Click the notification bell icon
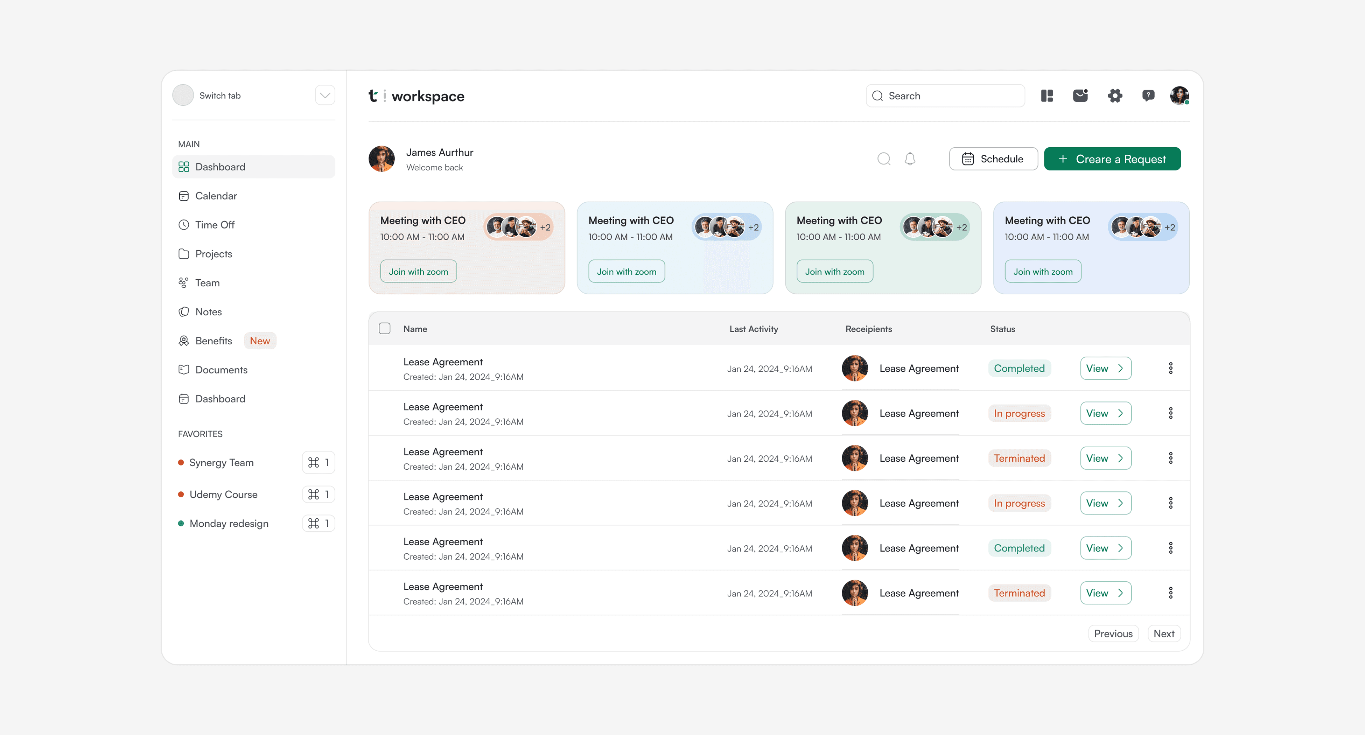The height and width of the screenshot is (735, 1365). (910, 159)
